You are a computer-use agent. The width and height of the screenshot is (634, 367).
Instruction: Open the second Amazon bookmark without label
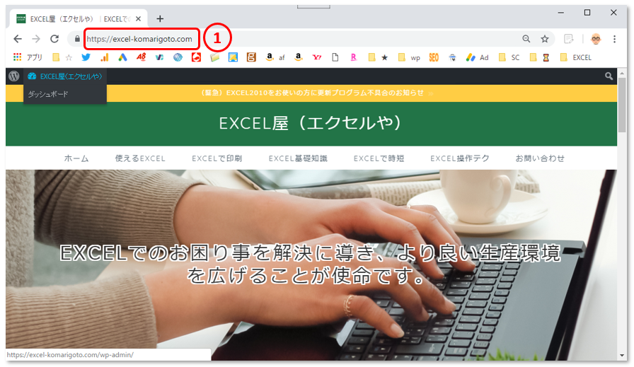pos(299,57)
